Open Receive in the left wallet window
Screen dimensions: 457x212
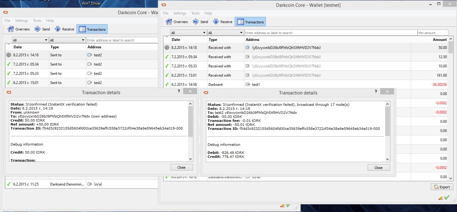64,29
